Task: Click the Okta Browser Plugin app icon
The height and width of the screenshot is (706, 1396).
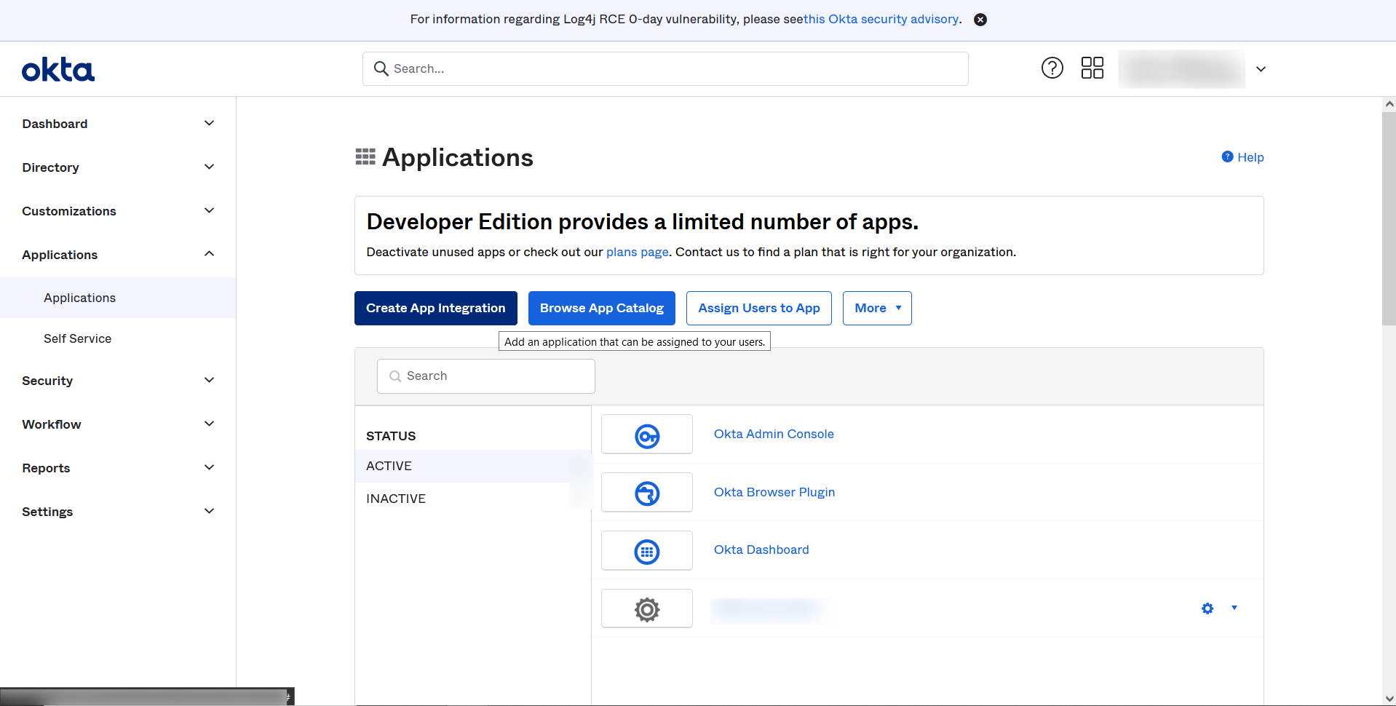Action: coord(646,493)
